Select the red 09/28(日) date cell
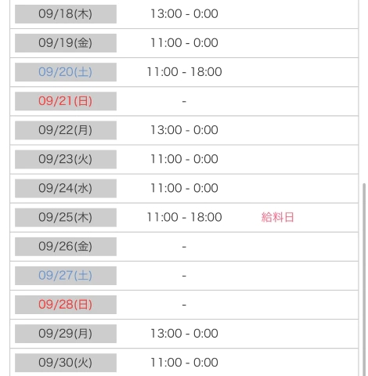The width and height of the screenshot is (368, 376). (66, 305)
